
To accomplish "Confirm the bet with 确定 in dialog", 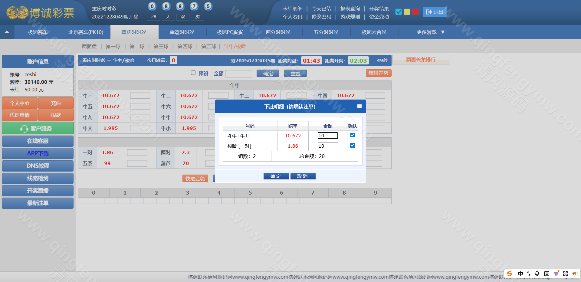I will point(276,176).
